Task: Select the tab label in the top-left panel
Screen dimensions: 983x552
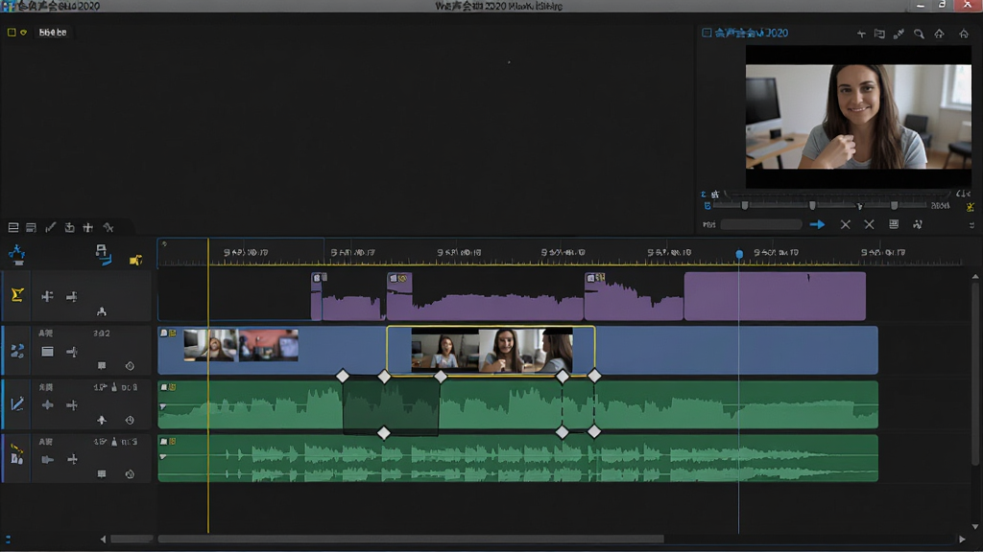Action: coord(53,33)
